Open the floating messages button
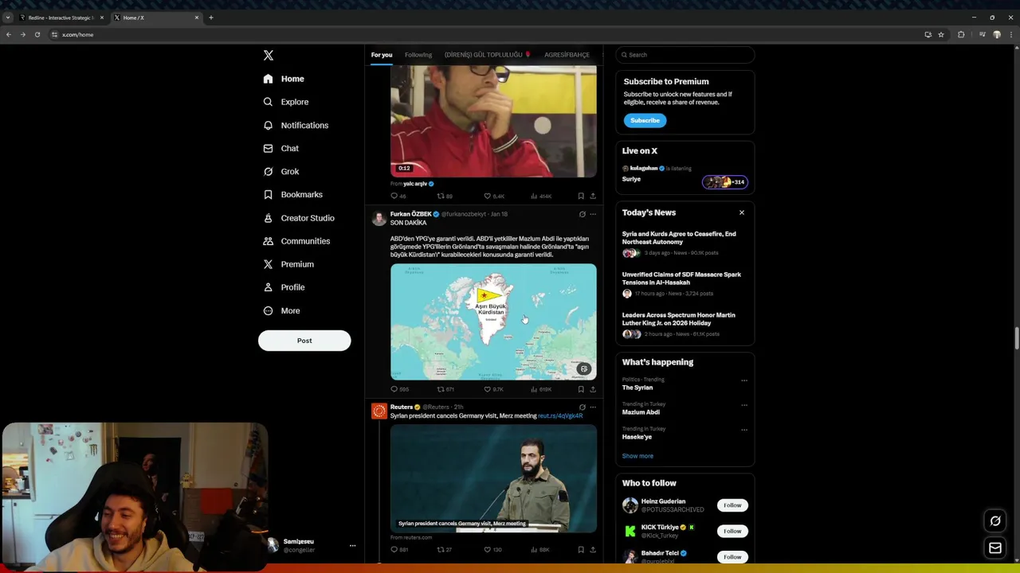Image resolution: width=1020 pixels, height=573 pixels. click(x=995, y=548)
